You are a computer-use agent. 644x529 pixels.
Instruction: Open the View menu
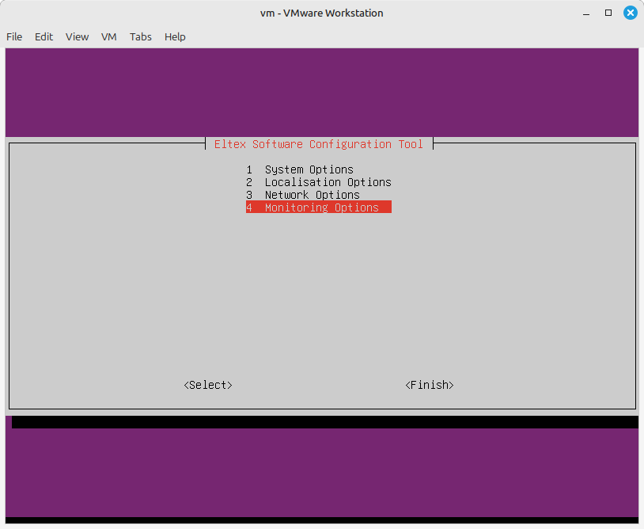click(x=77, y=37)
